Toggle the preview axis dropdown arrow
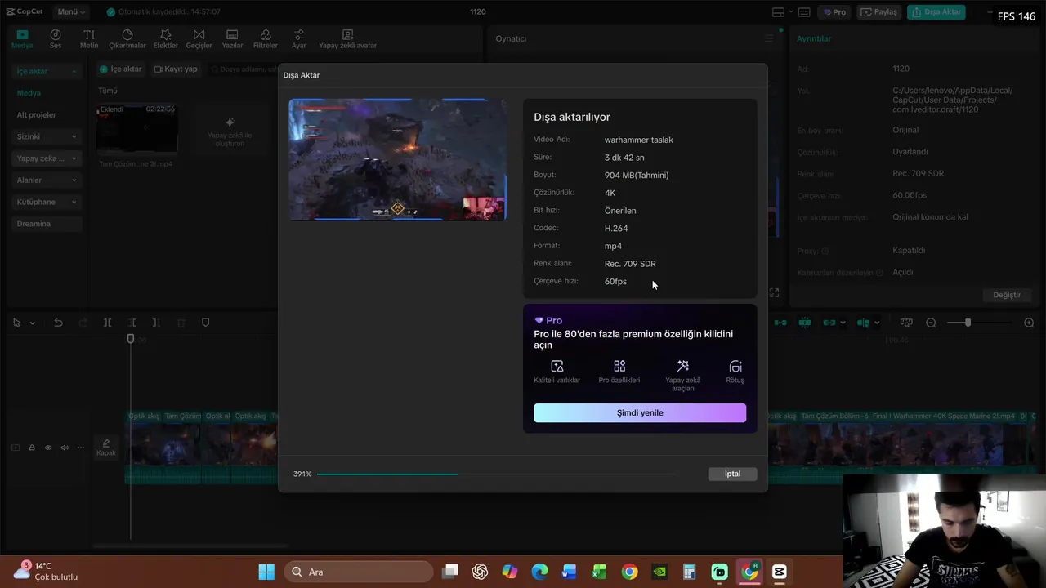Screen dimensions: 1046x588 tap(878, 323)
